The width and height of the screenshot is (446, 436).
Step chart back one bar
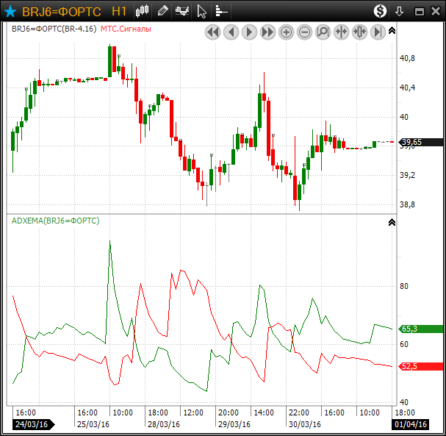click(x=231, y=32)
